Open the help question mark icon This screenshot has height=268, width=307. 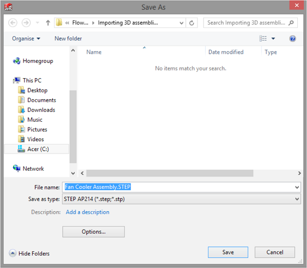pyautogui.click(x=293, y=38)
